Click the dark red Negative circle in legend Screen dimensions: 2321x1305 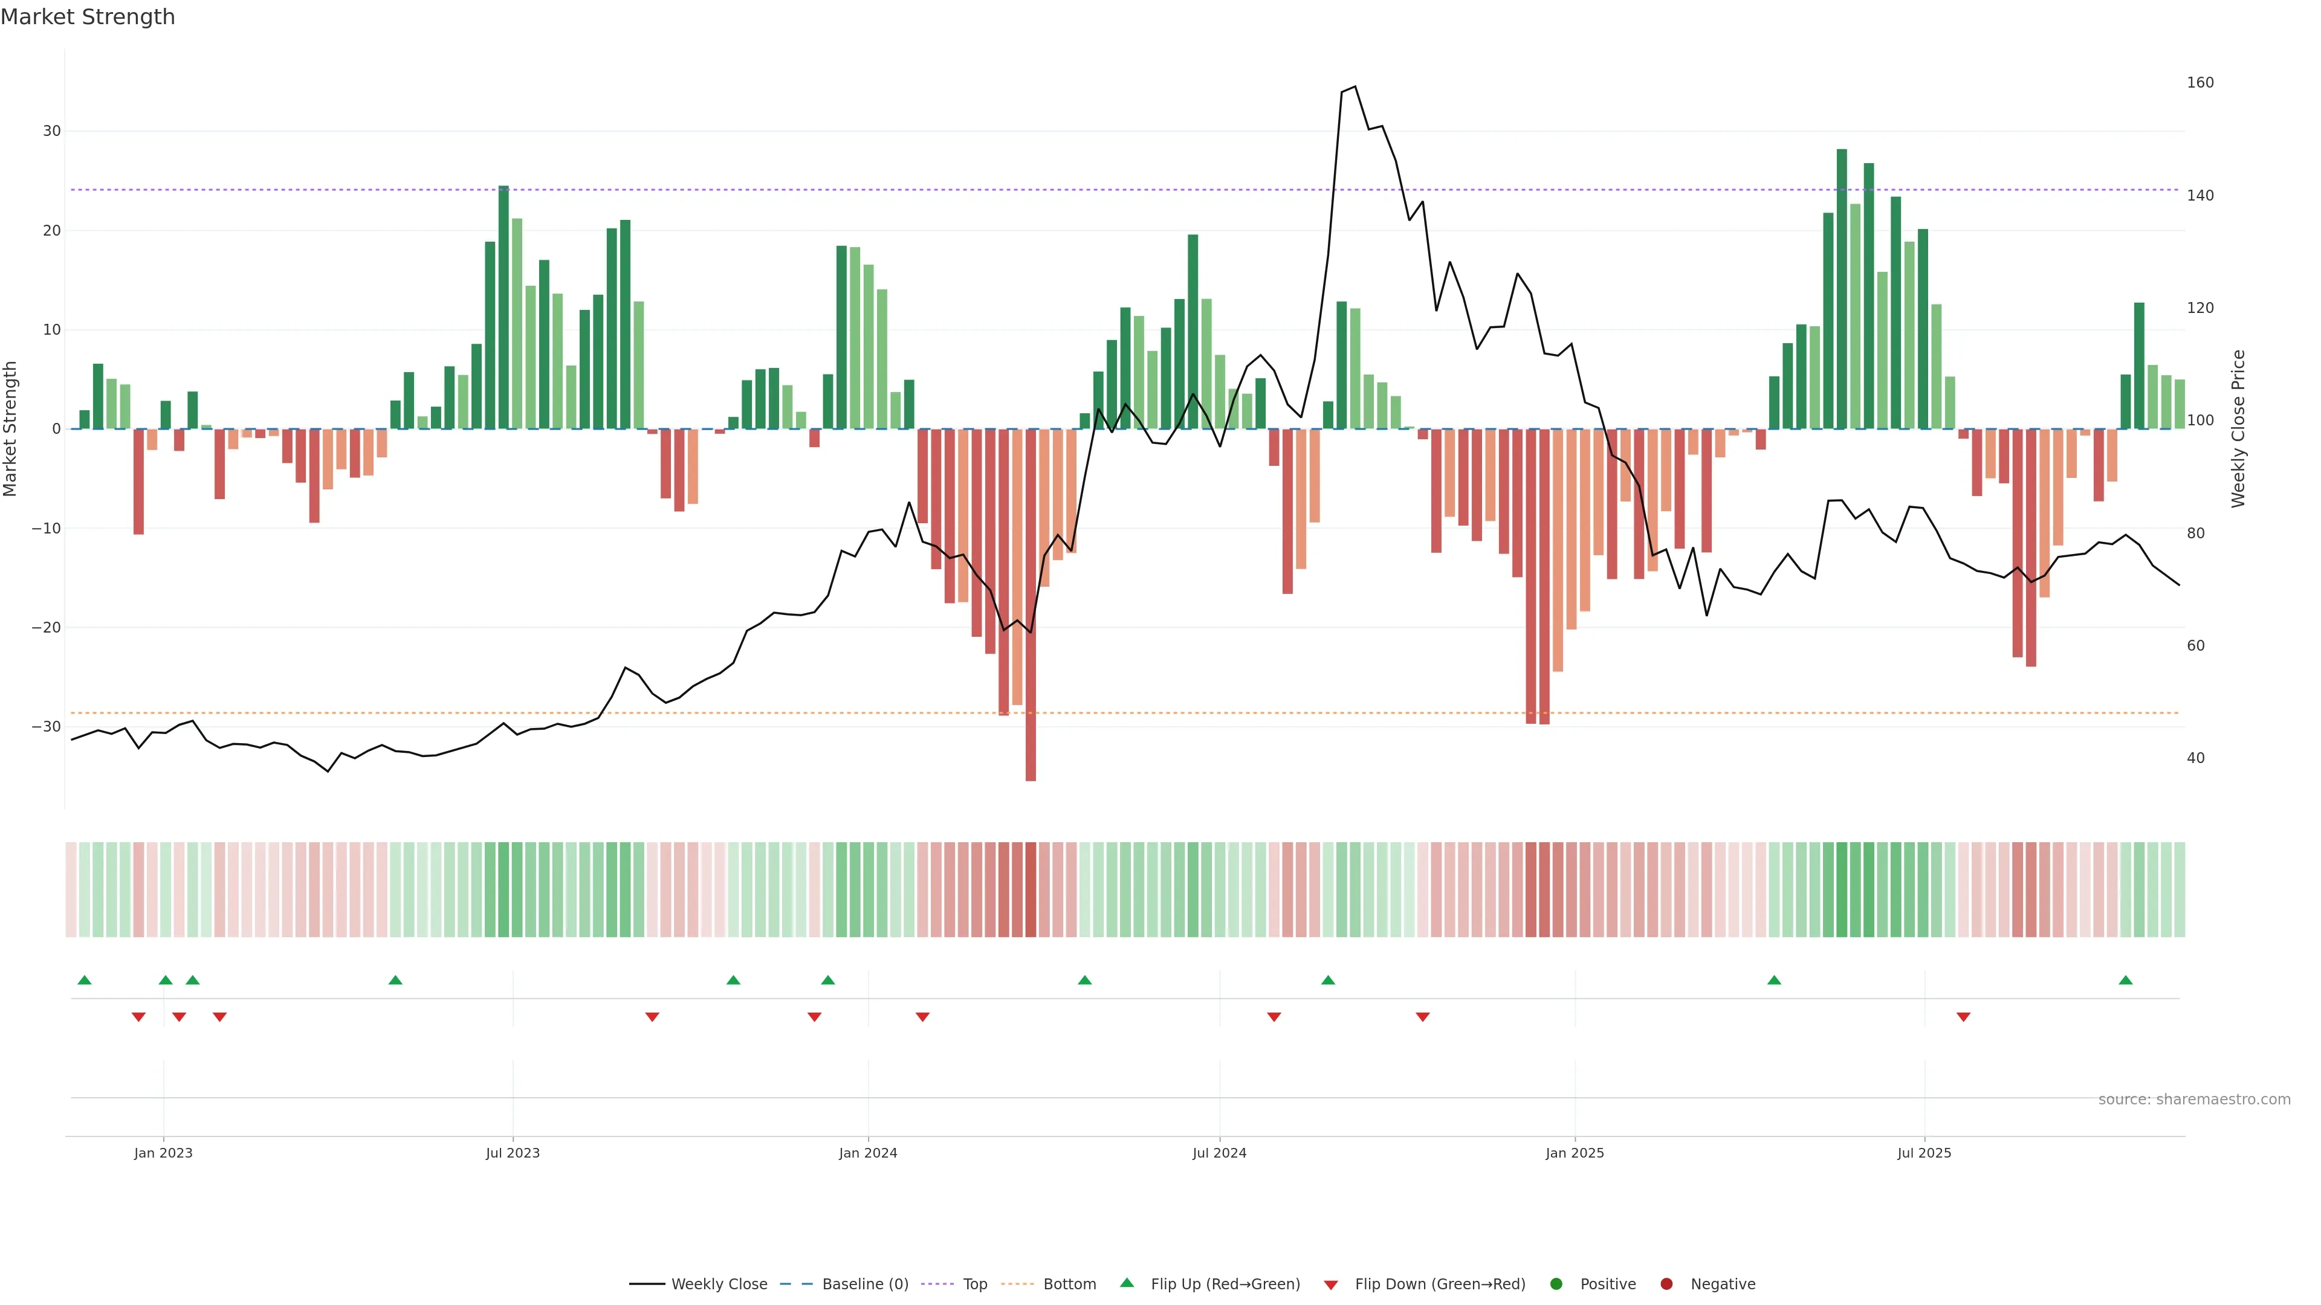point(1666,1284)
